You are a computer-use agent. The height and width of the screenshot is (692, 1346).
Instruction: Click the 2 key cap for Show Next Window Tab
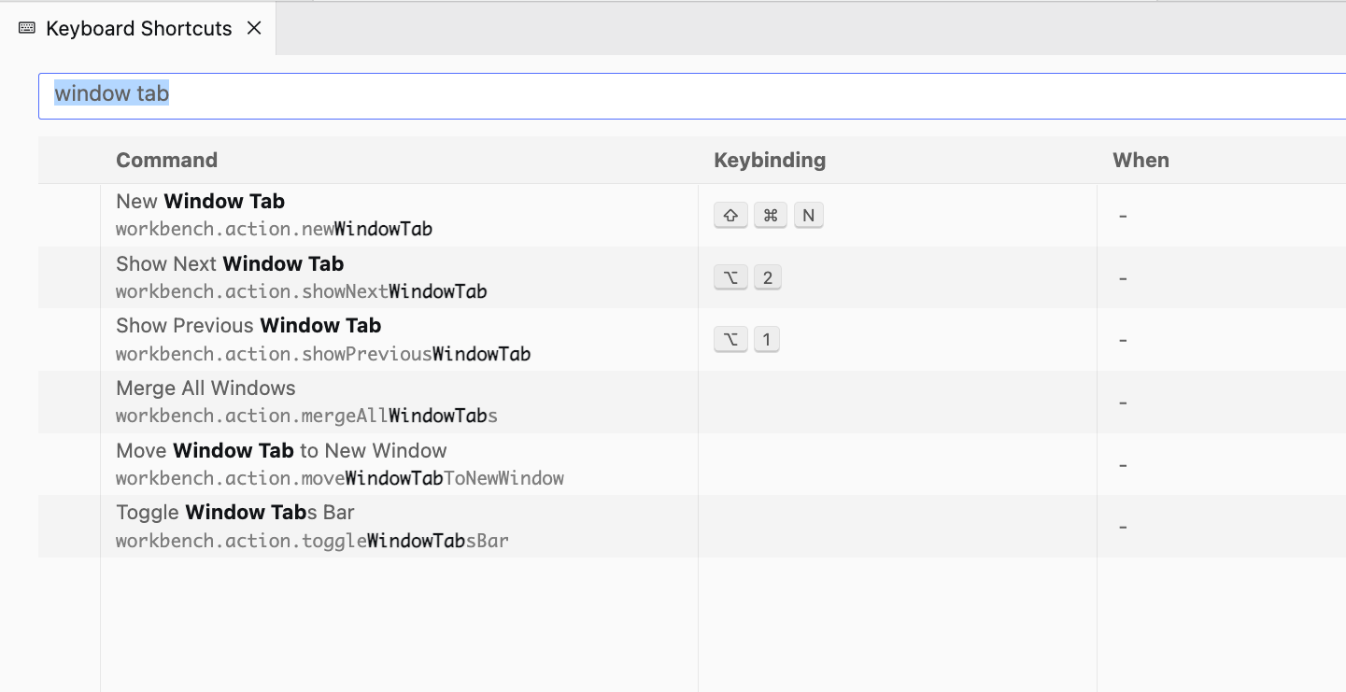(x=767, y=278)
